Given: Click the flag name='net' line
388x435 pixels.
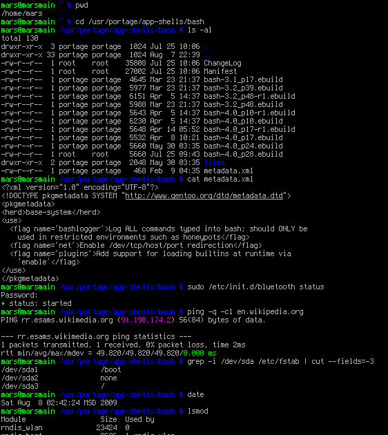Looking at the screenshot, I should pos(136,246).
